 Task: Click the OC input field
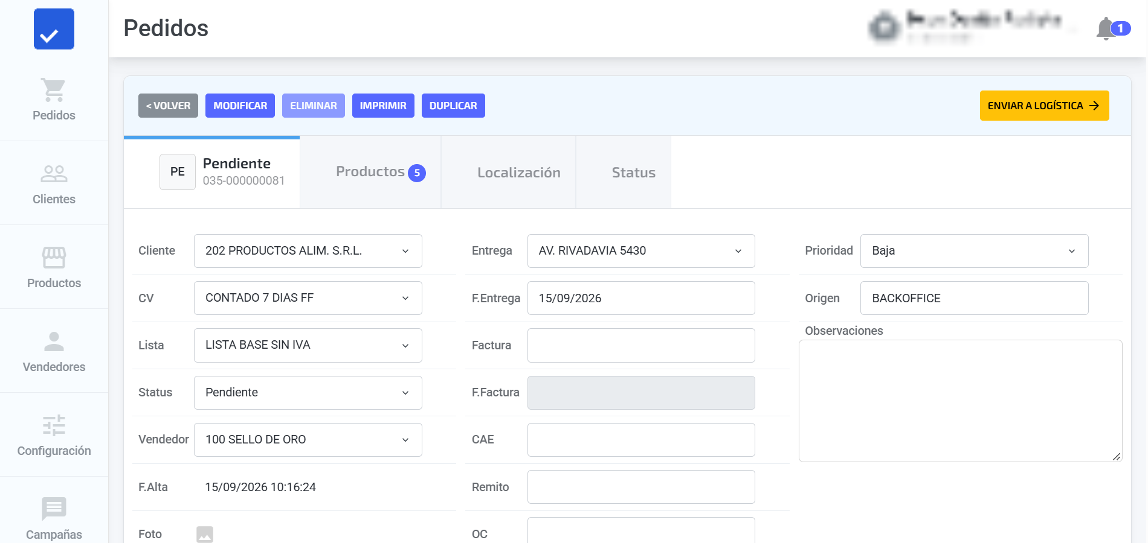(x=641, y=530)
